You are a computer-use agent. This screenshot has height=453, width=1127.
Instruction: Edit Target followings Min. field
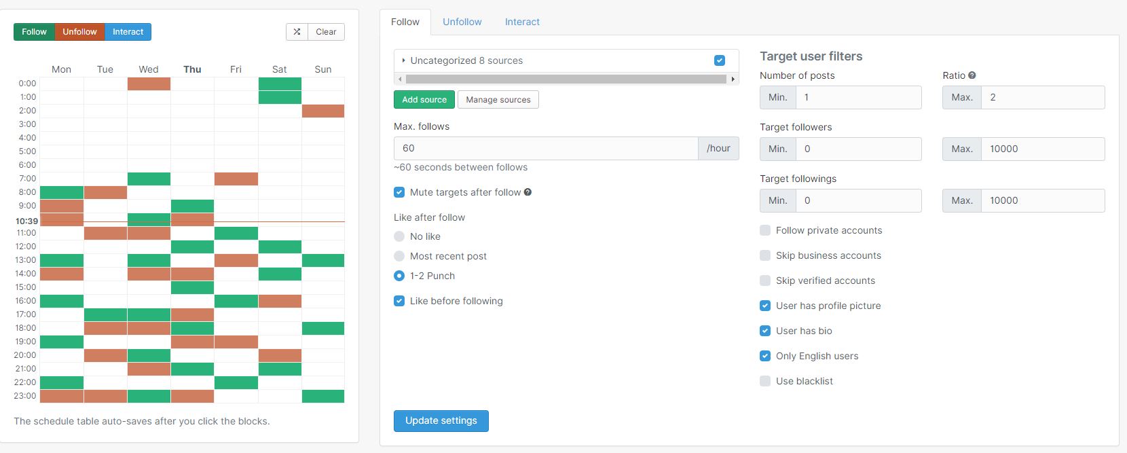(859, 200)
